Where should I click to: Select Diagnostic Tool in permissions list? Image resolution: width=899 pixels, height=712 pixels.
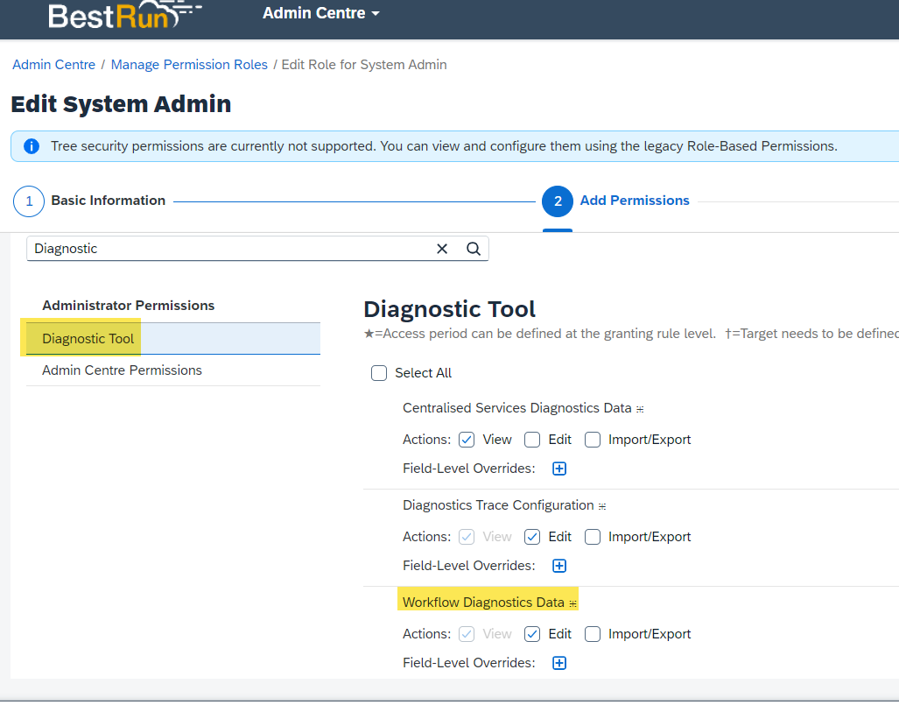173,339
